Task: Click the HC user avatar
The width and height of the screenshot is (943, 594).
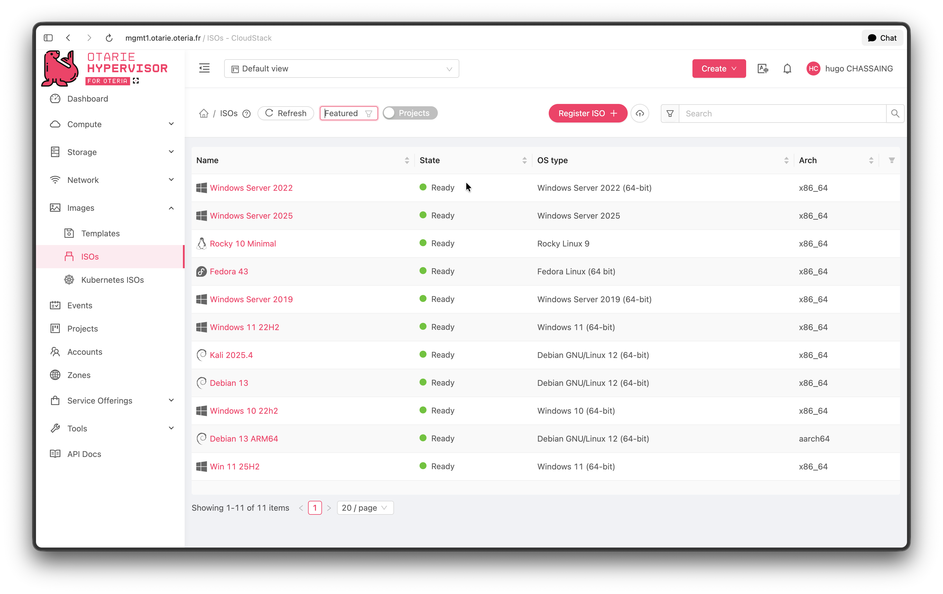Action: coord(814,69)
